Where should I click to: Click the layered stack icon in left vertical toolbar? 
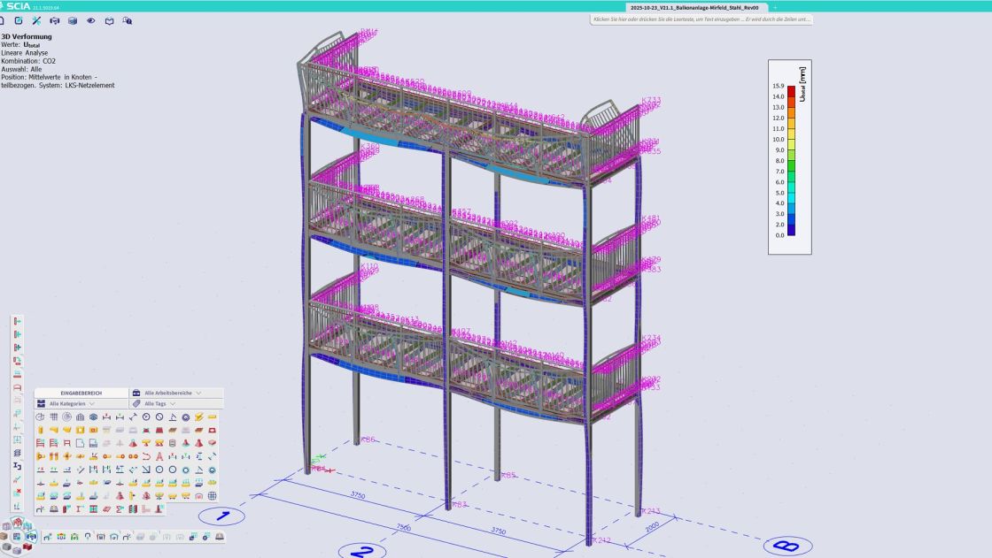tap(17, 452)
